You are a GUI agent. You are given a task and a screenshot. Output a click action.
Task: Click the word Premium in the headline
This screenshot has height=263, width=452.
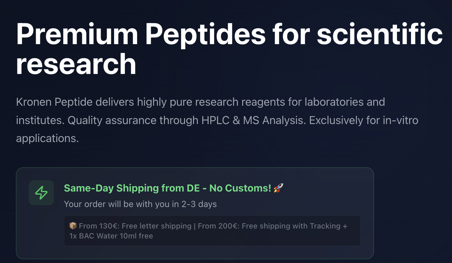pyautogui.click(x=77, y=34)
